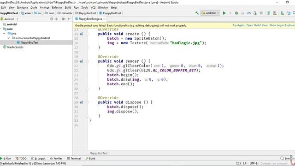Viewport: 295px width, 166px height.
Task: Click Show Log in Explorer link
Action: [x=282, y=25]
